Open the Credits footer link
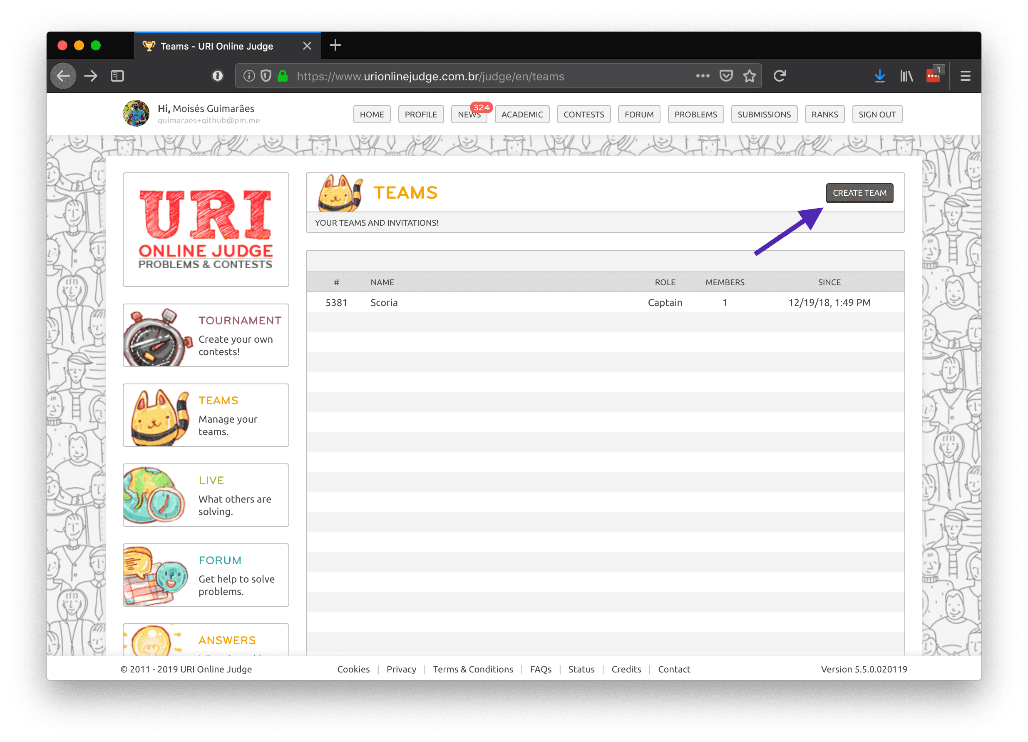Screen dimensions: 1028x742 [626, 669]
